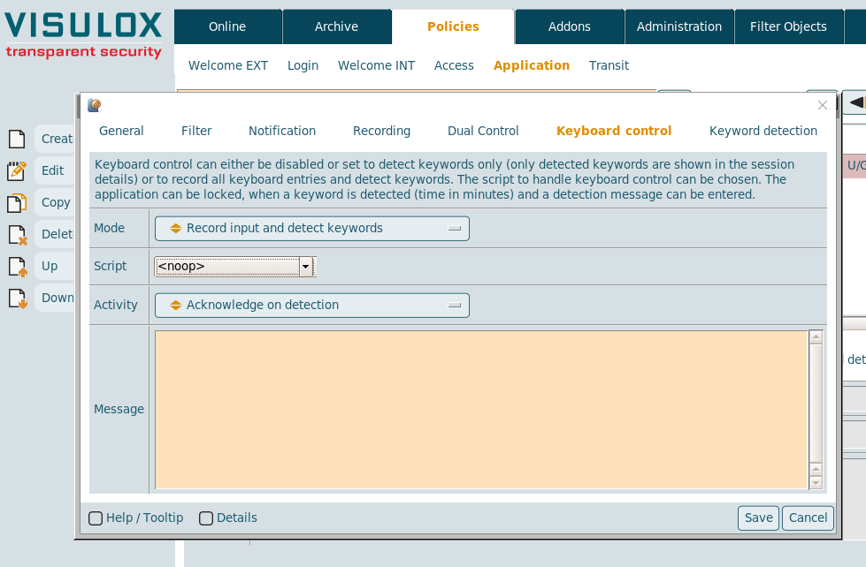This screenshot has width=866, height=567.
Task: Open the Activity dropdown
Action: click(311, 306)
